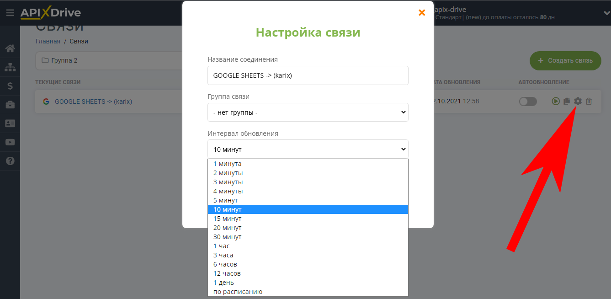The height and width of the screenshot is (299, 611).
Task: Open the hamburger menu icon
Action: pyautogui.click(x=10, y=13)
